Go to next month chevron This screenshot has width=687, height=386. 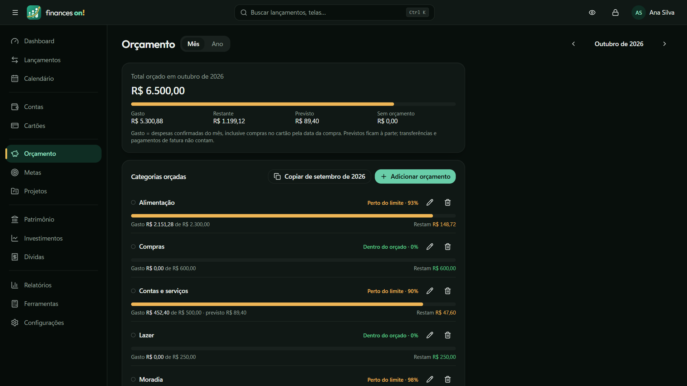(x=664, y=44)
